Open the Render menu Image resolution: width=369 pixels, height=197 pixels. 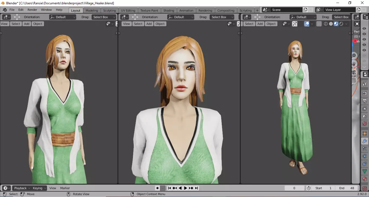pos(32,10)
